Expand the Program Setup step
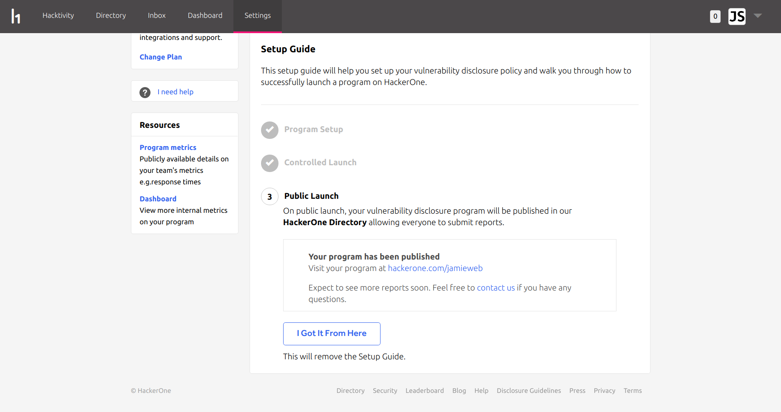Viewport: 781px width, 412px height. [x=314, y=130]
